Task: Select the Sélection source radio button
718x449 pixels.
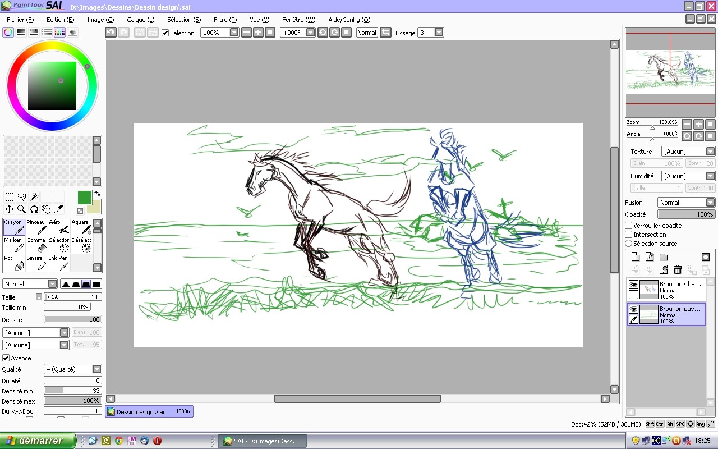Action: tap(629, 244)
